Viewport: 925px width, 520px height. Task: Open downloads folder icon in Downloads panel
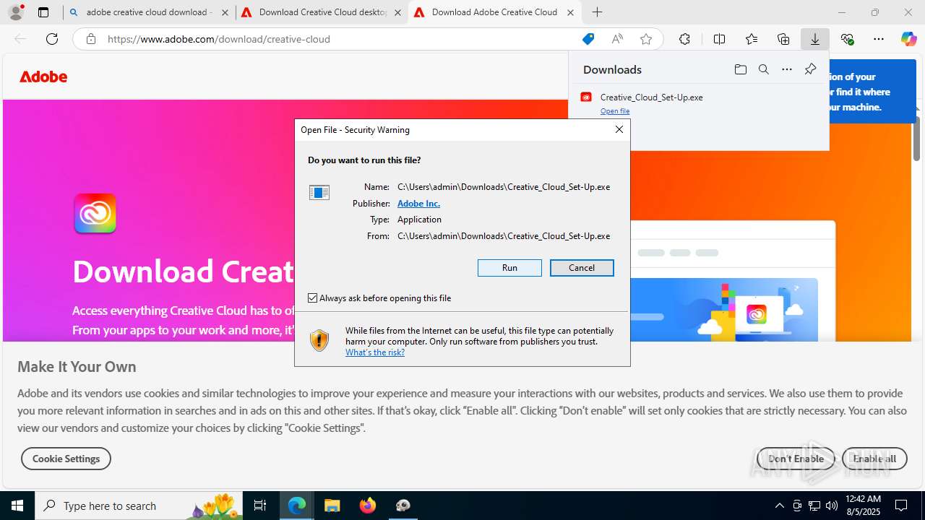click(741, 69)
